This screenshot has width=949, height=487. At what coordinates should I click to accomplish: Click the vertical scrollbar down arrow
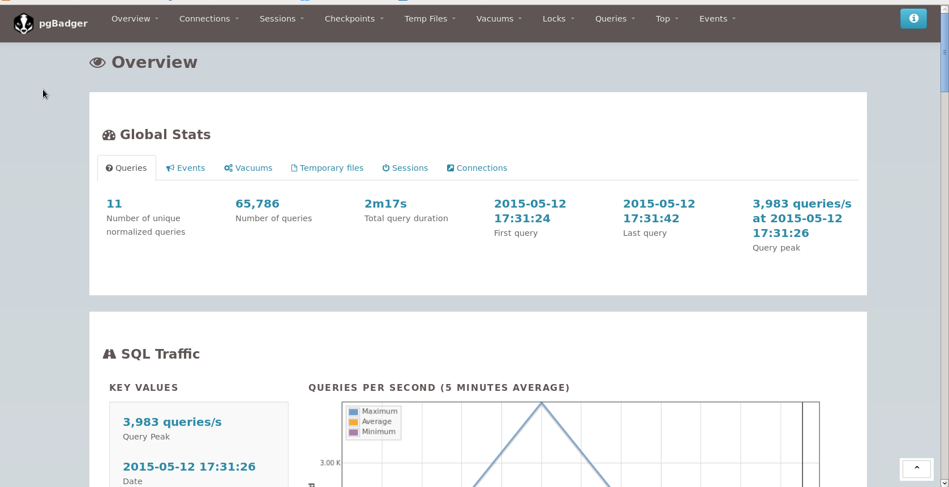[x=944, y=483]
